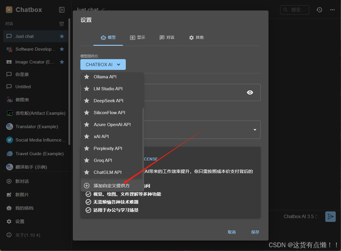Click 取消 to cancel settings
Viewport: 341px width, 251px height.
click(x=232, y=232)
